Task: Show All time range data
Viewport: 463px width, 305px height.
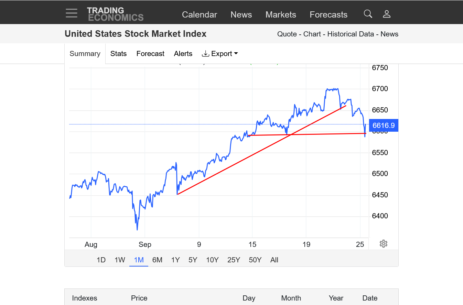Action: 274,260
